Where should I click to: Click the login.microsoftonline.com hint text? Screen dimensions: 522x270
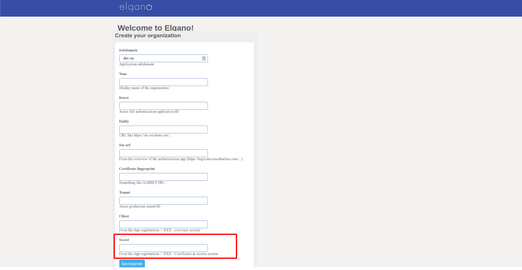181,159
